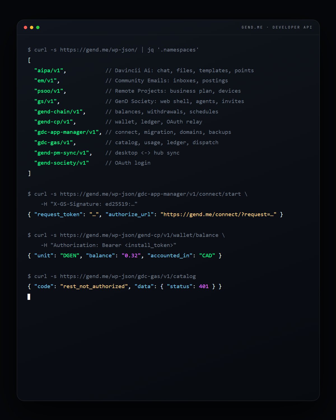
Task: Click the gend.me/connect/?request URL value
Action: (218, 214)
